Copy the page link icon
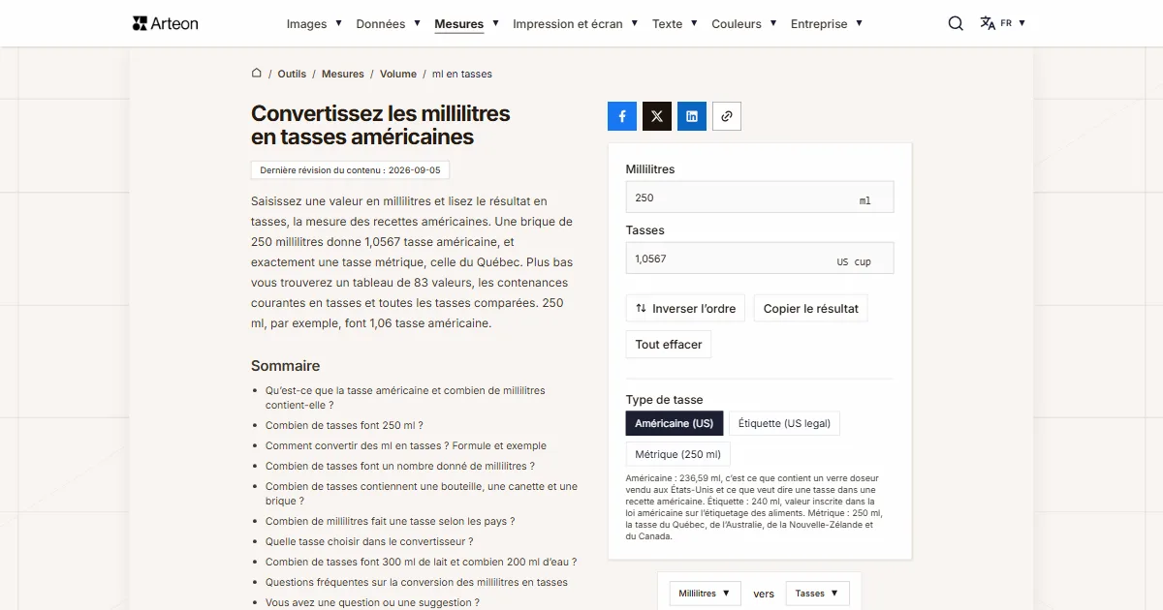 point(727,116)
